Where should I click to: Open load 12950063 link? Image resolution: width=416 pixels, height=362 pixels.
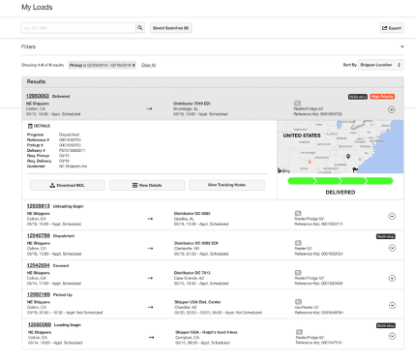point(38,96)
